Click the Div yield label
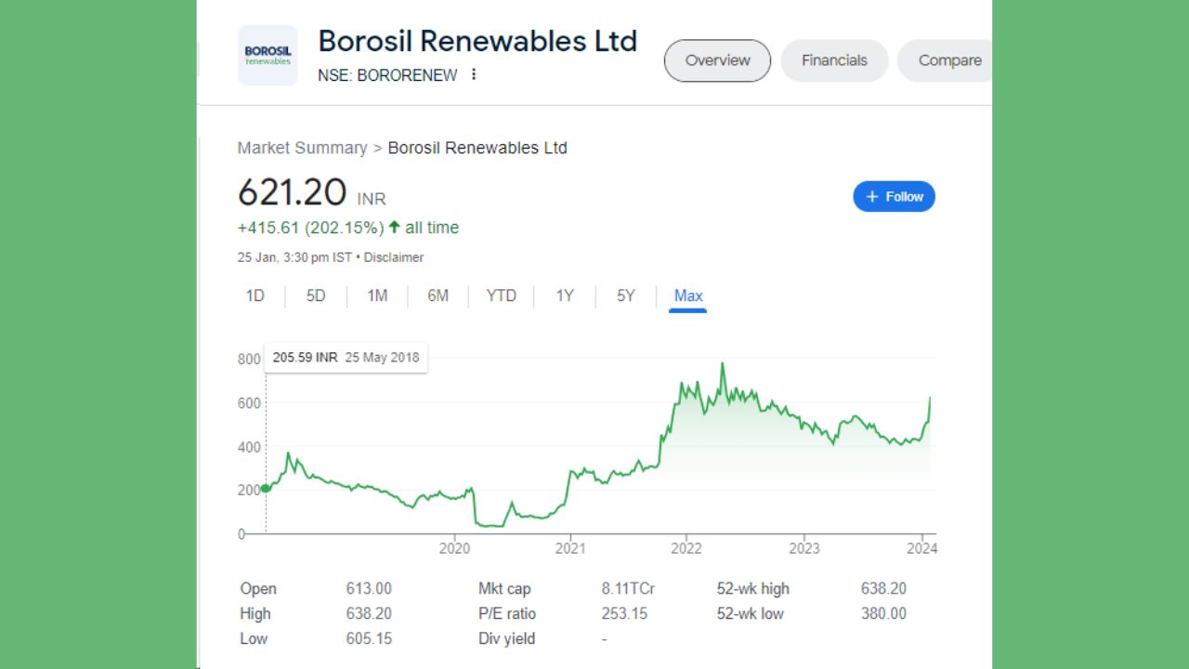The height and width of the screenshot is (669, 1189). [506, 638]
